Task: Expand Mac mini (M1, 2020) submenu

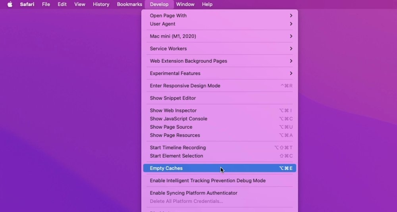Action: tap(220, 36)
